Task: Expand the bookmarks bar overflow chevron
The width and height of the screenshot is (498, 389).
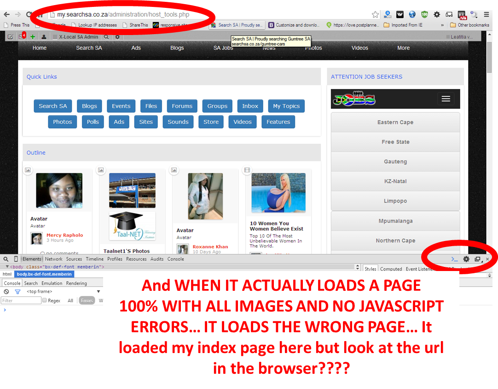Action: click(x=442, y=25)
